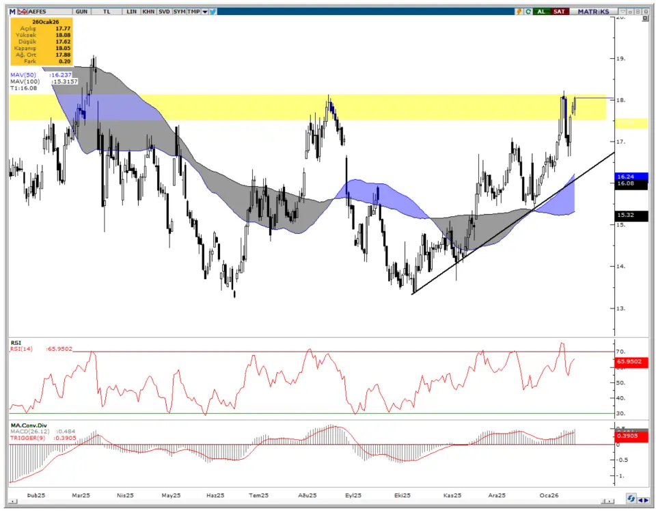656x511 pixels.
Task: Open the dropdown arrow after TMP
Action: (205, 12)
